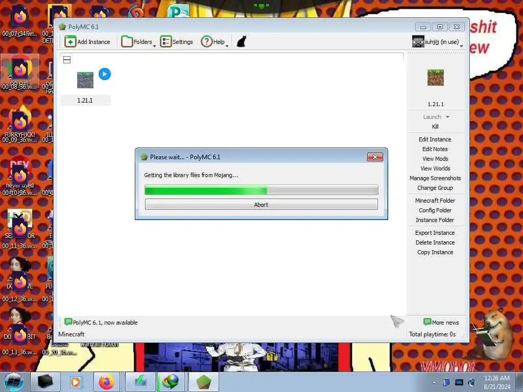Click the news speech bubble icon

point(68,322)
